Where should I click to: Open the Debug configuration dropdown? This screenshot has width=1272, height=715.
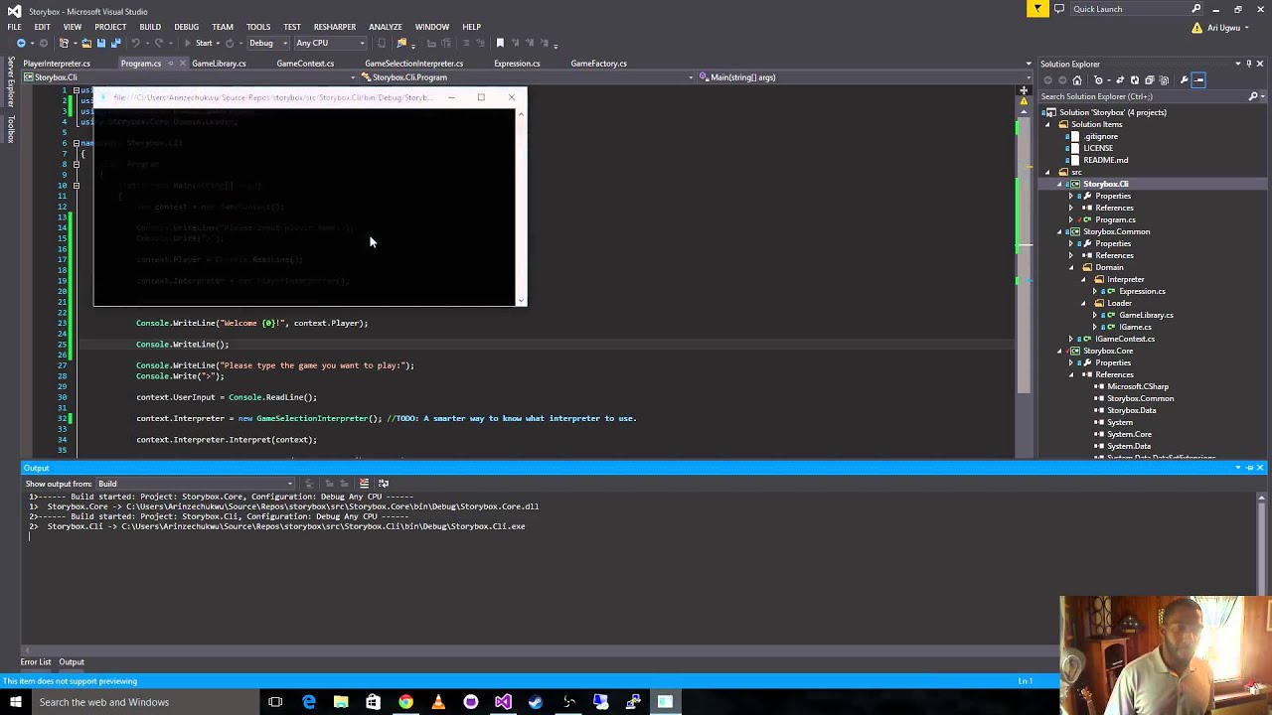point(266,43)
